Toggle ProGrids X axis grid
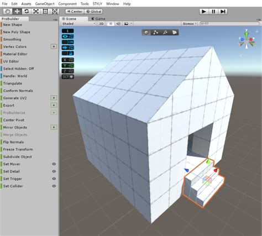Screen dimensions: 262x236 (68, 60)
